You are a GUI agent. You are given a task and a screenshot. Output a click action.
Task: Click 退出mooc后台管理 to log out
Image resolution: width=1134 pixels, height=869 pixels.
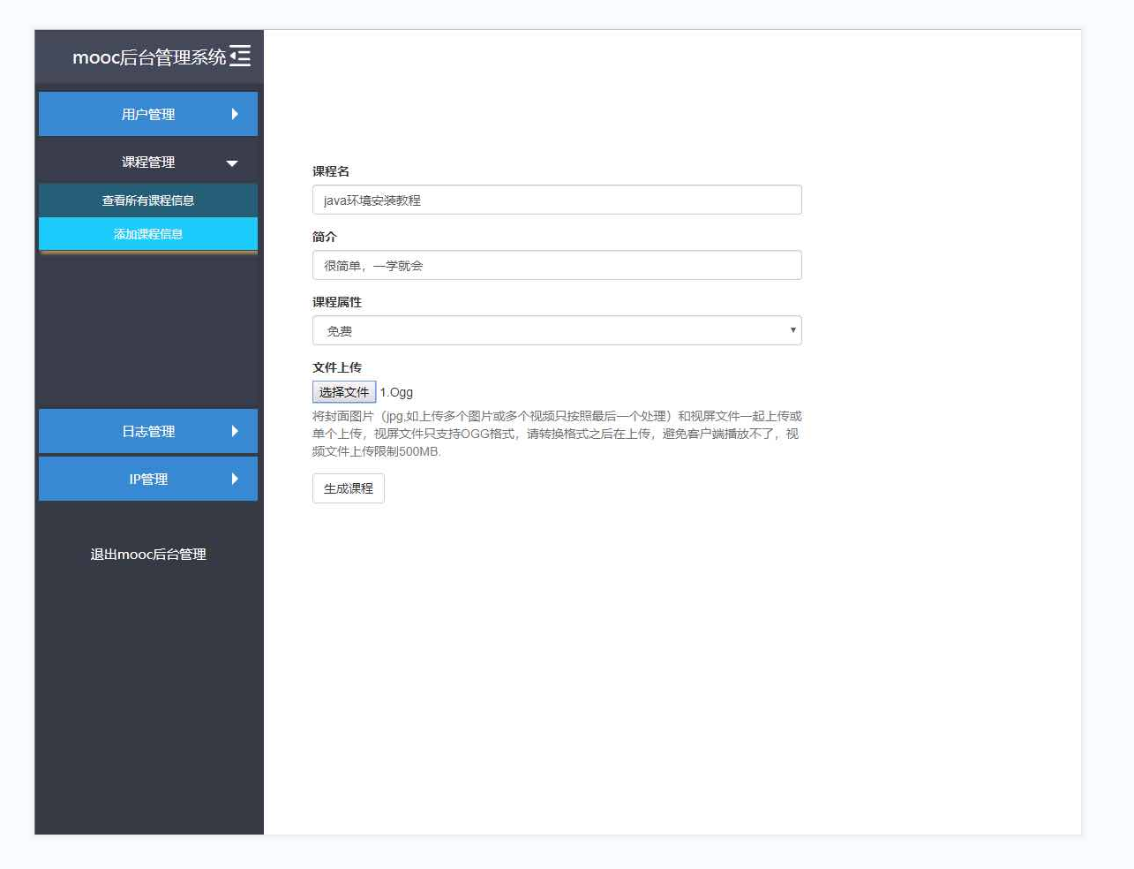click(147, 555)
